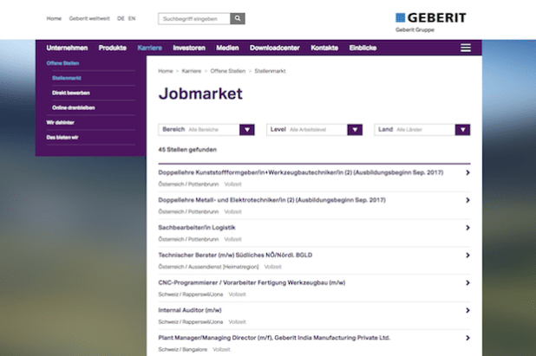Click arrow beside Internal Auditor (m/w)
This screenshot has height=356, width=536.
(x=467, y=310)
